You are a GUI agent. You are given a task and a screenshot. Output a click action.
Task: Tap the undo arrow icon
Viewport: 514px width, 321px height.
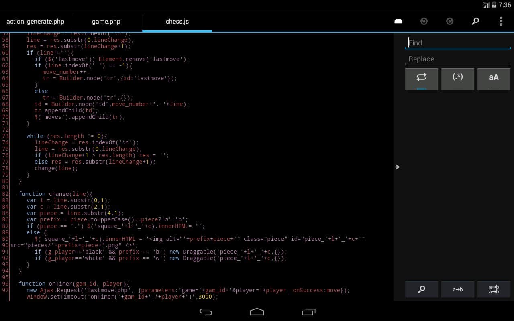pos(424,22)
